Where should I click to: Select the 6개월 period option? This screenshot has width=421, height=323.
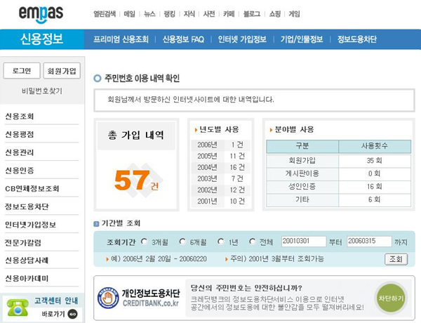tap(183, 242)
